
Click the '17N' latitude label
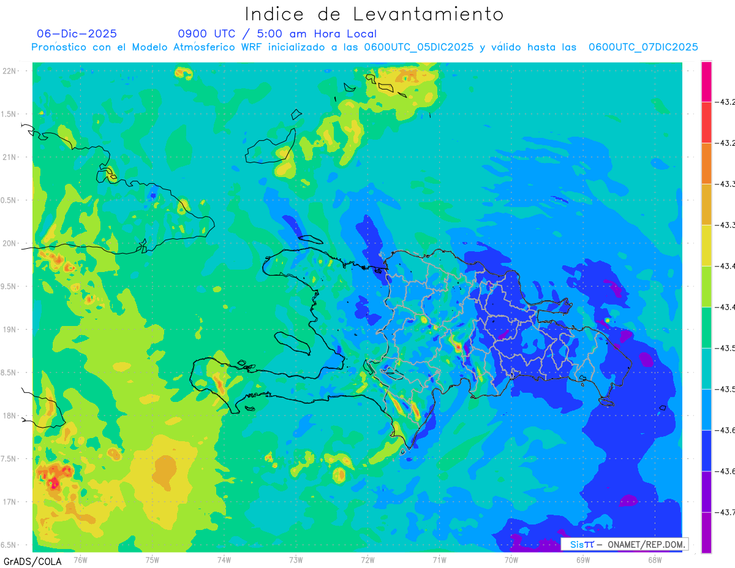tap(10, 502)
